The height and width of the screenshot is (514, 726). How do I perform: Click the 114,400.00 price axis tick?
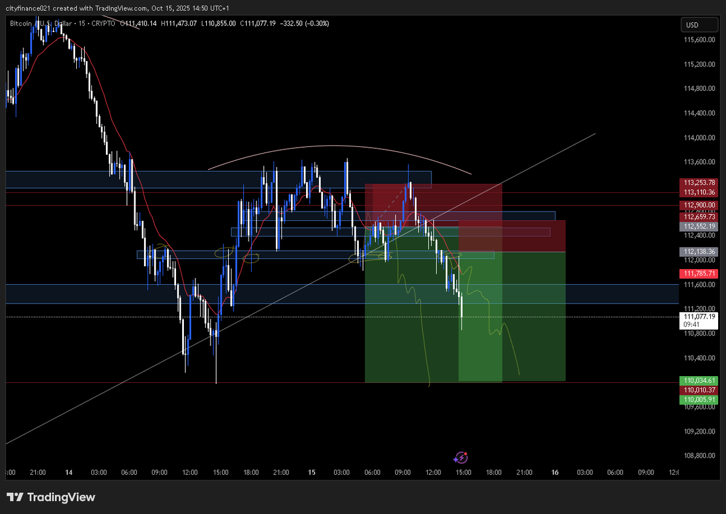tap(699, 113)
